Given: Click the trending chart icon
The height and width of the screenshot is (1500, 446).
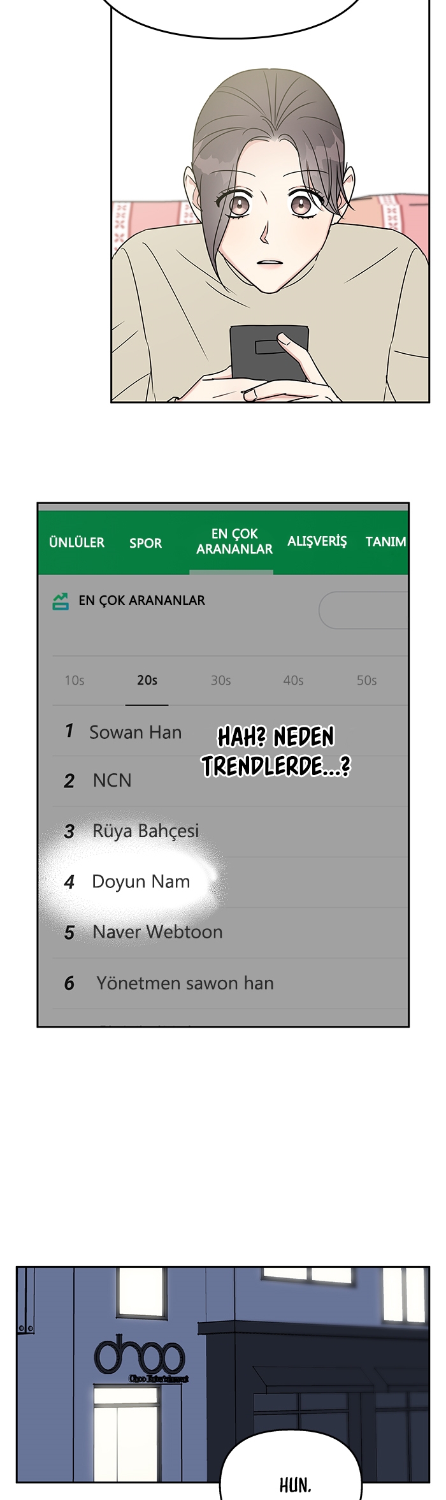Looking at the screenshot, I should click(x=61, y=601).
